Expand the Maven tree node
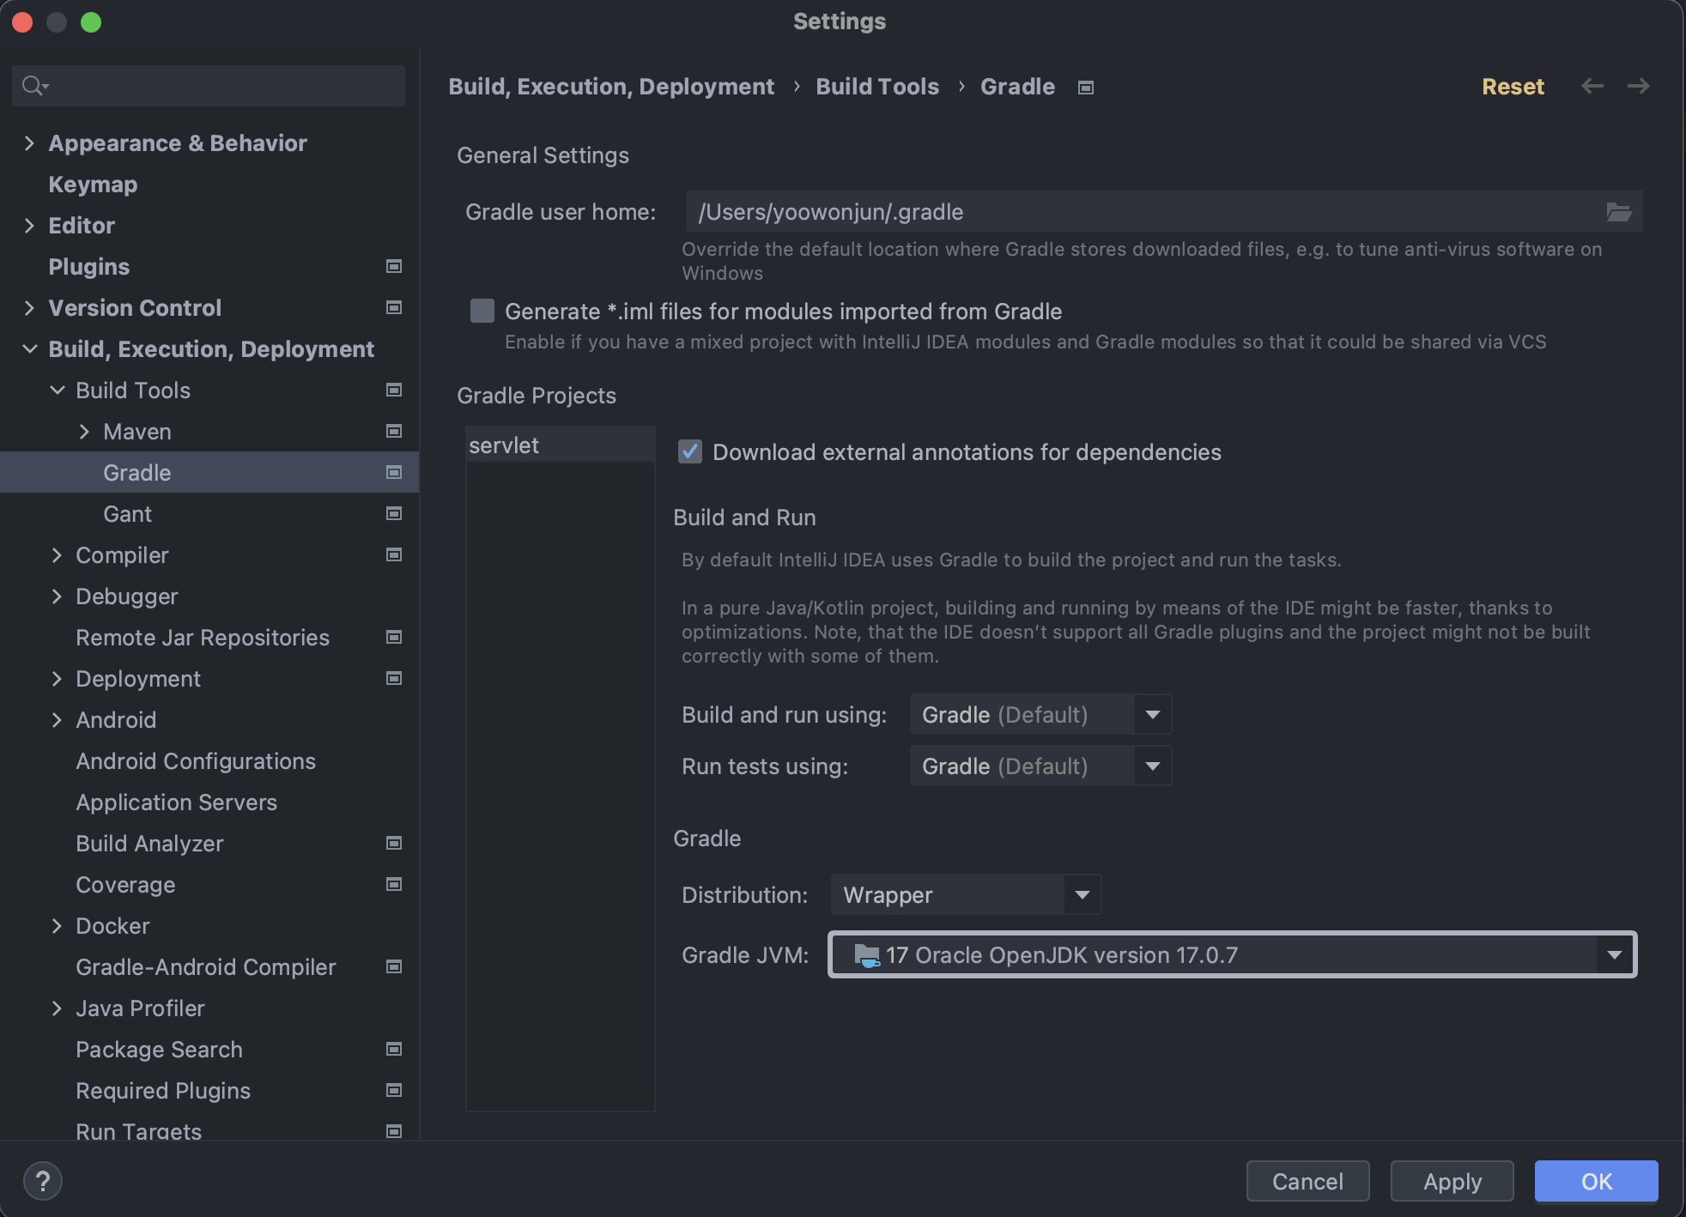Screen dimensions: 1686x1217 point(84,432)
